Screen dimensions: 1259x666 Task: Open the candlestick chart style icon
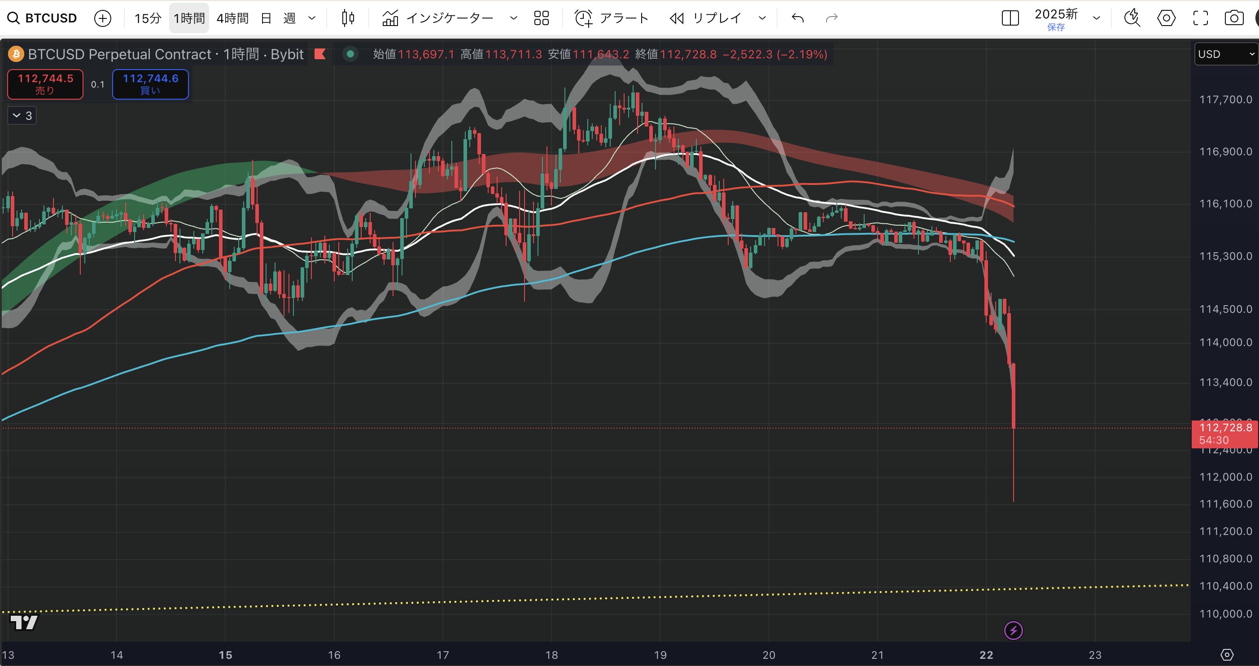click(348, 18)
